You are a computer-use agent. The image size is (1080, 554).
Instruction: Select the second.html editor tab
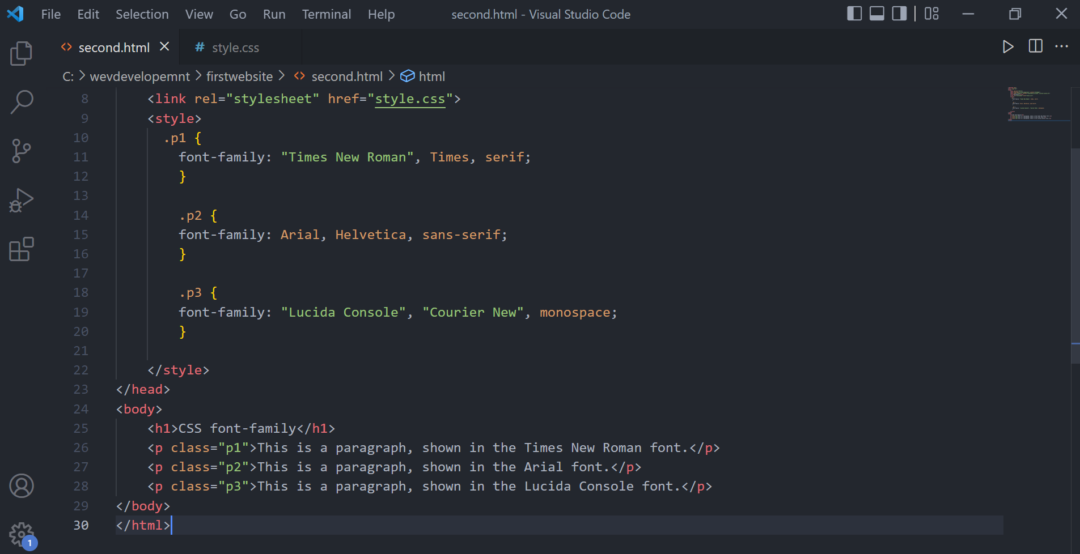point(114,48)
